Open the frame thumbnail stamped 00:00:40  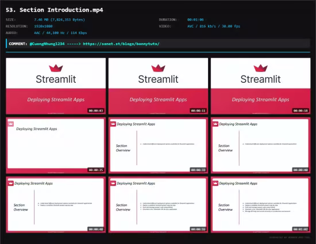(x=261, y=146)
